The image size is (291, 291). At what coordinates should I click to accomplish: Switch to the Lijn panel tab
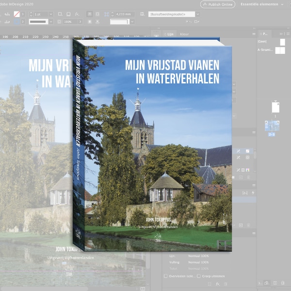click(170, 34)
